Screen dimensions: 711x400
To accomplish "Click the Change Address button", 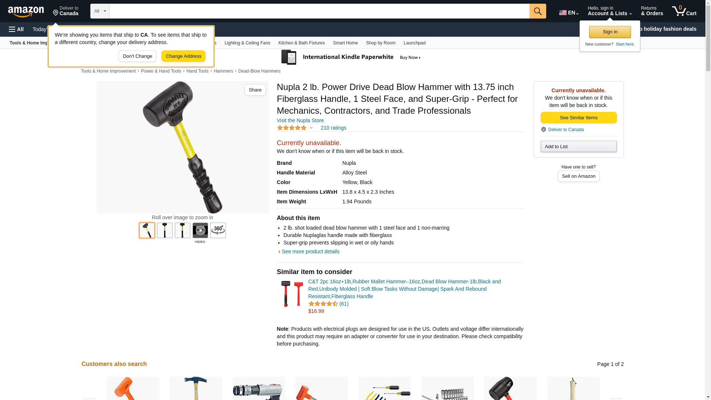I will 183,56.
